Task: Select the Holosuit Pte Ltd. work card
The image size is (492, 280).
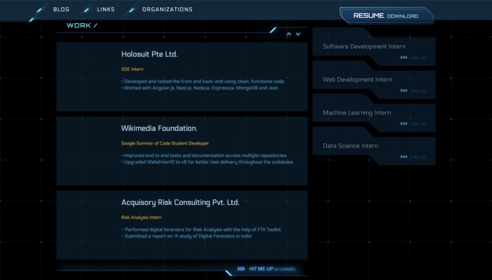Action: pos(182,76)
